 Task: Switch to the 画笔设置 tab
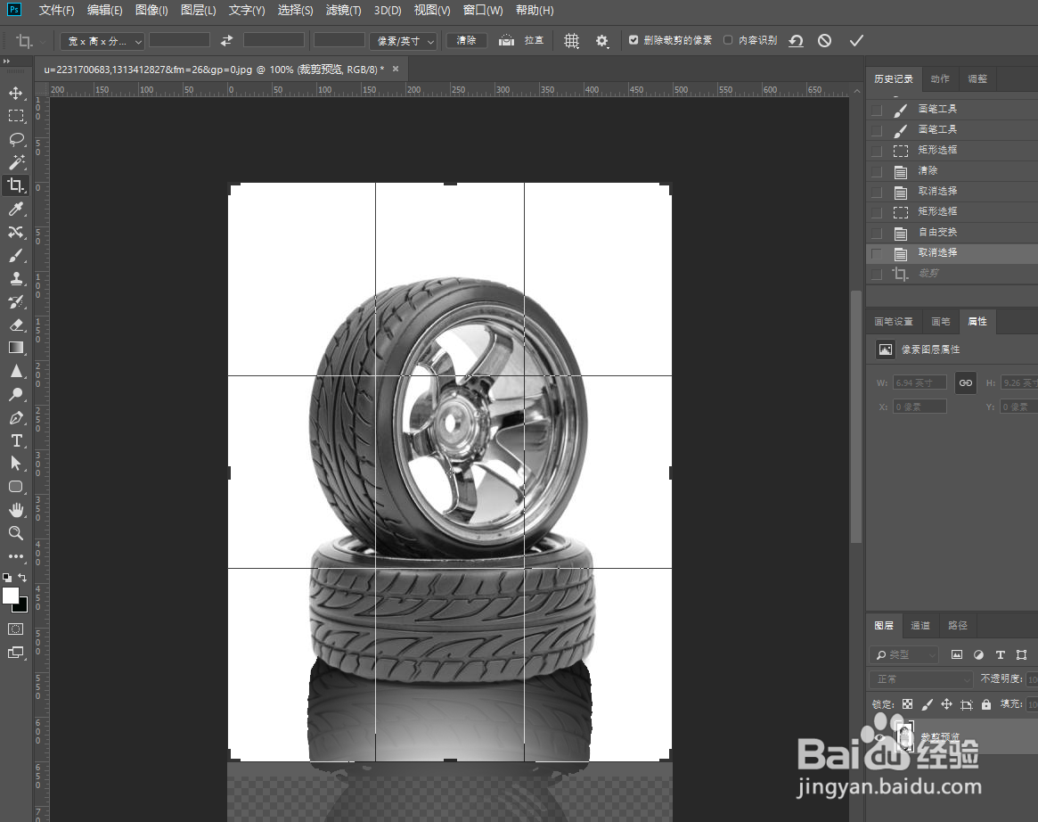893,321
